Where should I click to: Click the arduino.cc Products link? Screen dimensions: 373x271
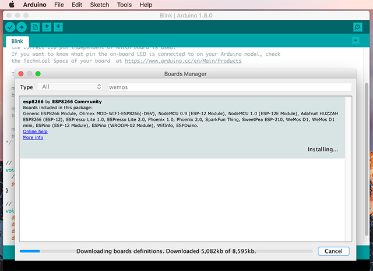[x=183, y=60]
